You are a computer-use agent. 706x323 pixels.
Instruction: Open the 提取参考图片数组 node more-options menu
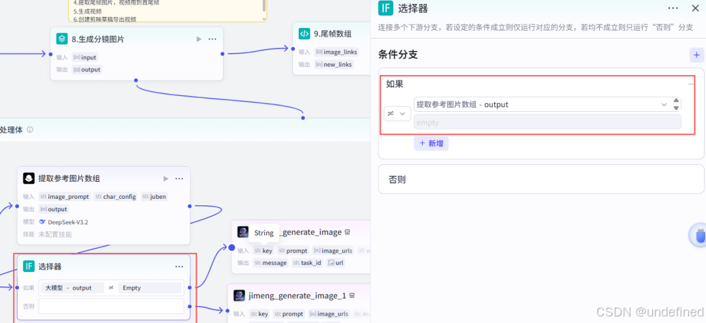pos(179,179)
